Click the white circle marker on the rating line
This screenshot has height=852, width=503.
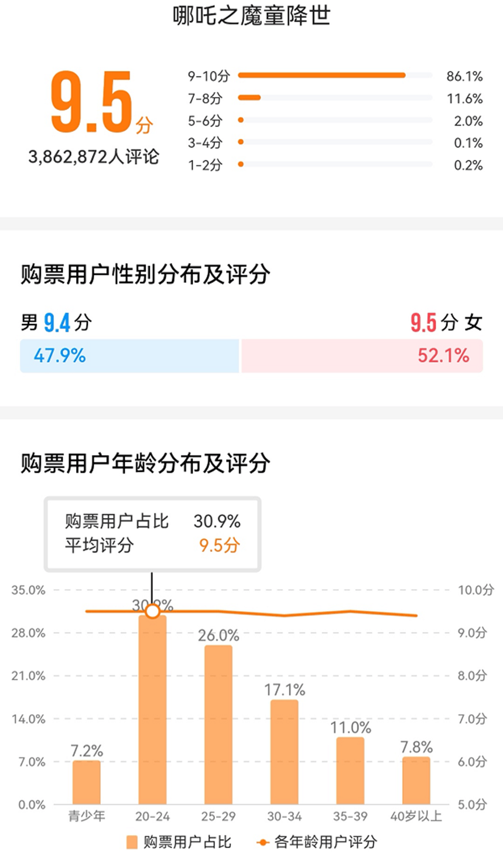(x=153, y=611)
